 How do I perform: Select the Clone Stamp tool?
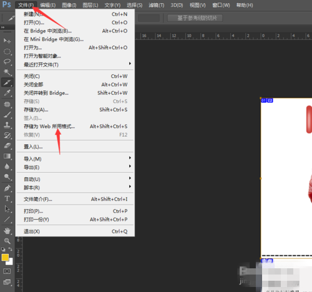tap(7, 125)
